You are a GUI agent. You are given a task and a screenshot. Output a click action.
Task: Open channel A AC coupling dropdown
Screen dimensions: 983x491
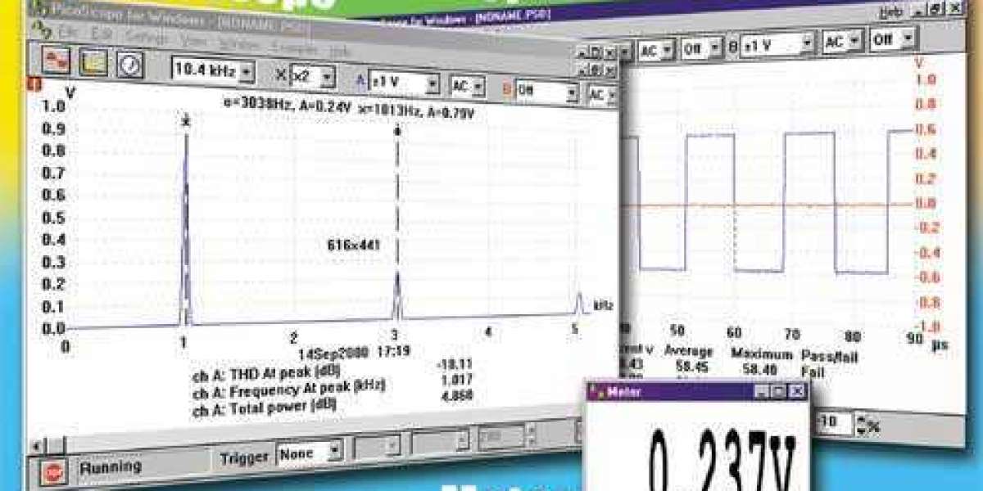[478, 86]
